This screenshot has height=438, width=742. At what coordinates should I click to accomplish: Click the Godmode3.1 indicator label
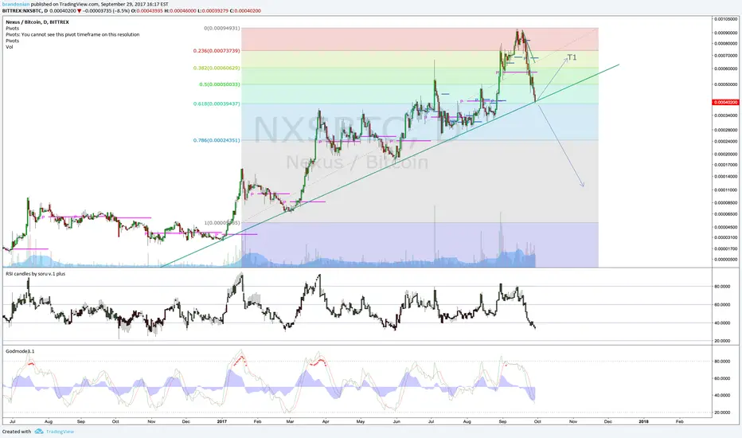[20, 351]
